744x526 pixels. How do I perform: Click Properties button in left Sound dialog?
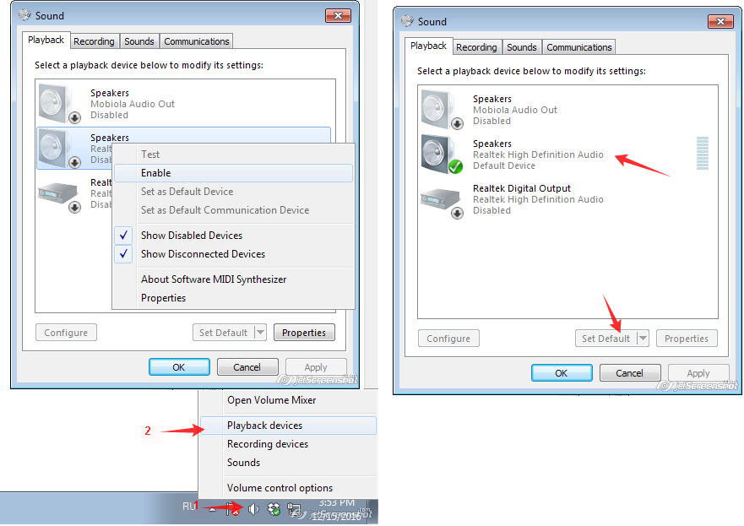click(x=304, y=333)
